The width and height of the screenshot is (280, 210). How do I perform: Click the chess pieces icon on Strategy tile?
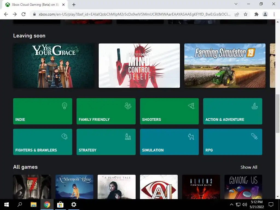tap(128, 136)
